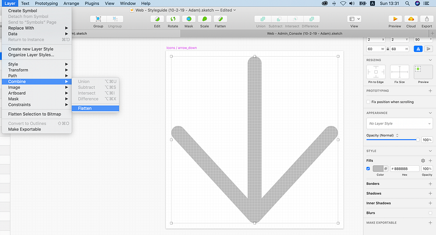This screenshot has height=235, width=436.
Task: Click the volume icon in menu bar
Action: point(352,3)
